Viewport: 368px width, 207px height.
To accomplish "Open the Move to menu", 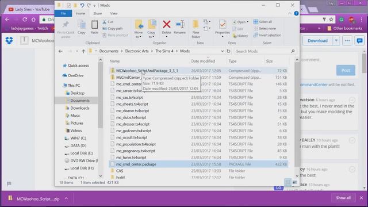I will [x=138, y=29].
